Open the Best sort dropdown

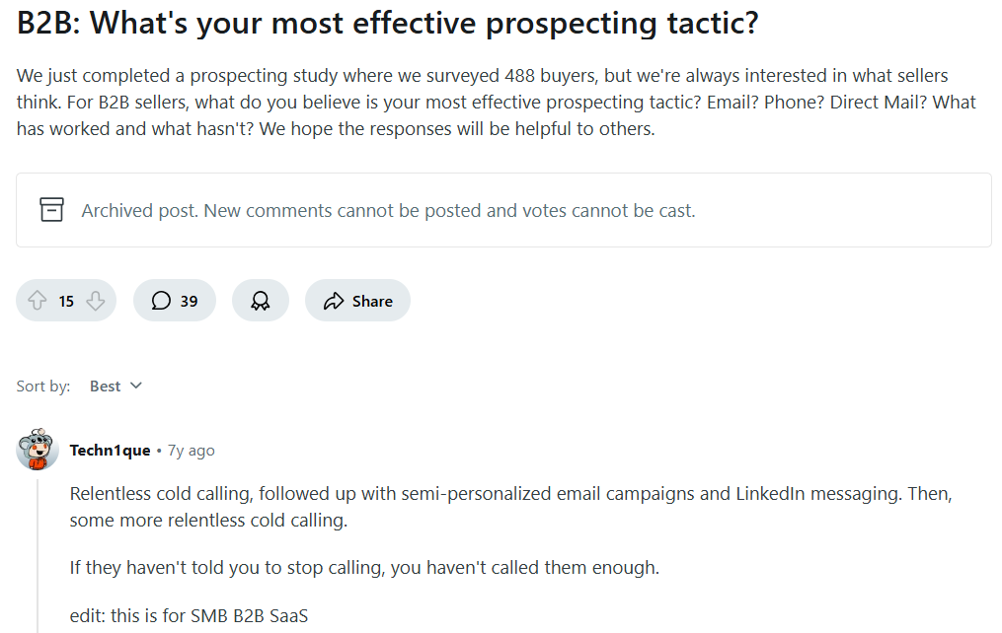click(116, 387)
